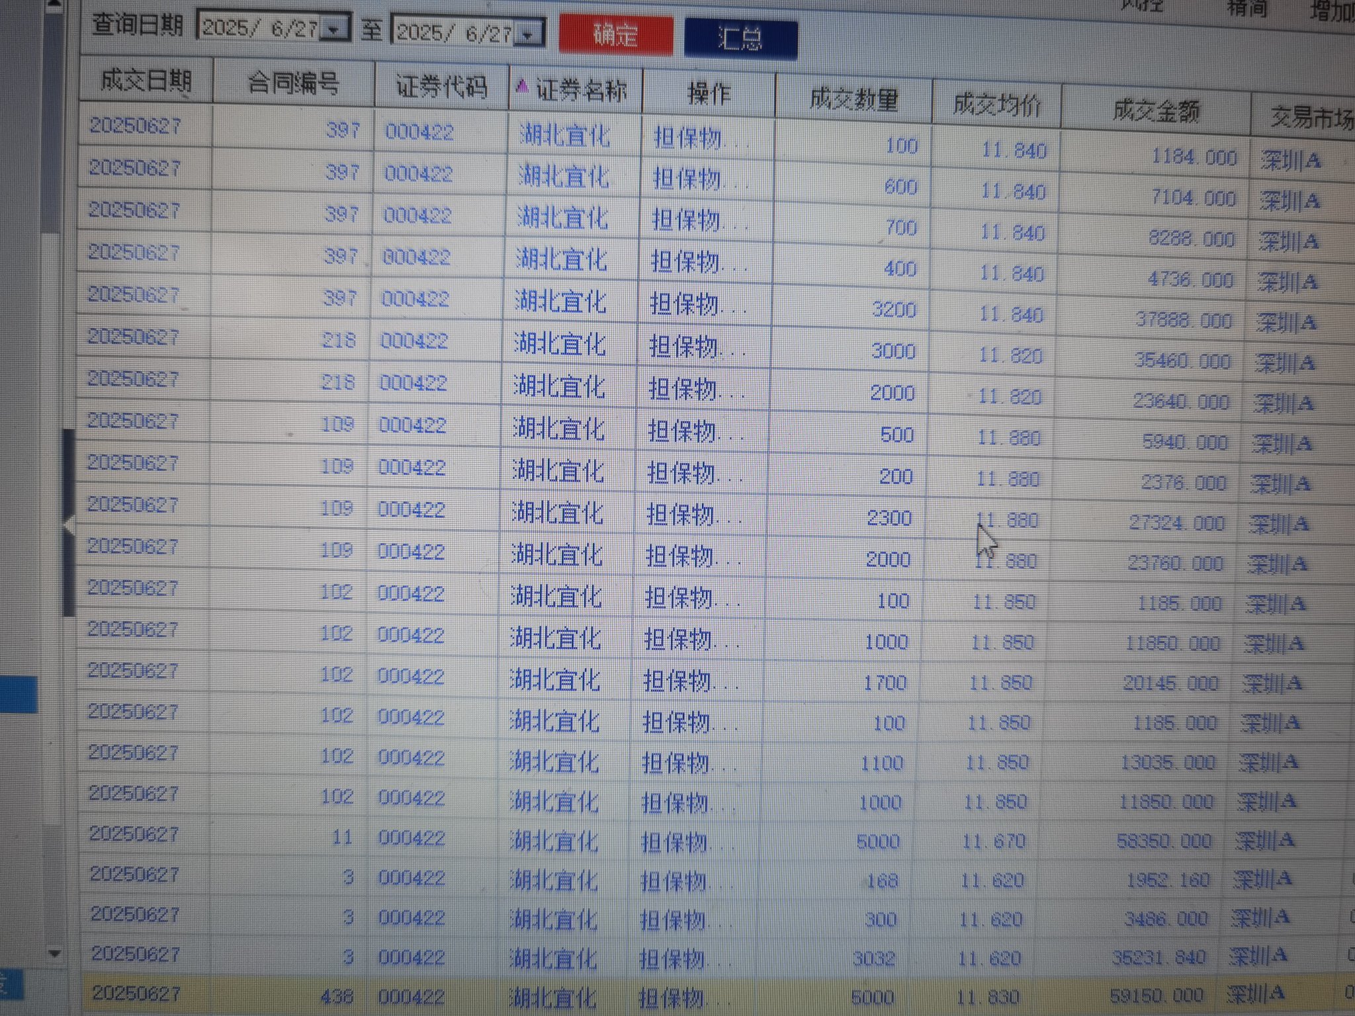The height and width of the screenshot is (1016, 1355).
Task: Click quantity 1700 in the table
Action: pos(885,683)
